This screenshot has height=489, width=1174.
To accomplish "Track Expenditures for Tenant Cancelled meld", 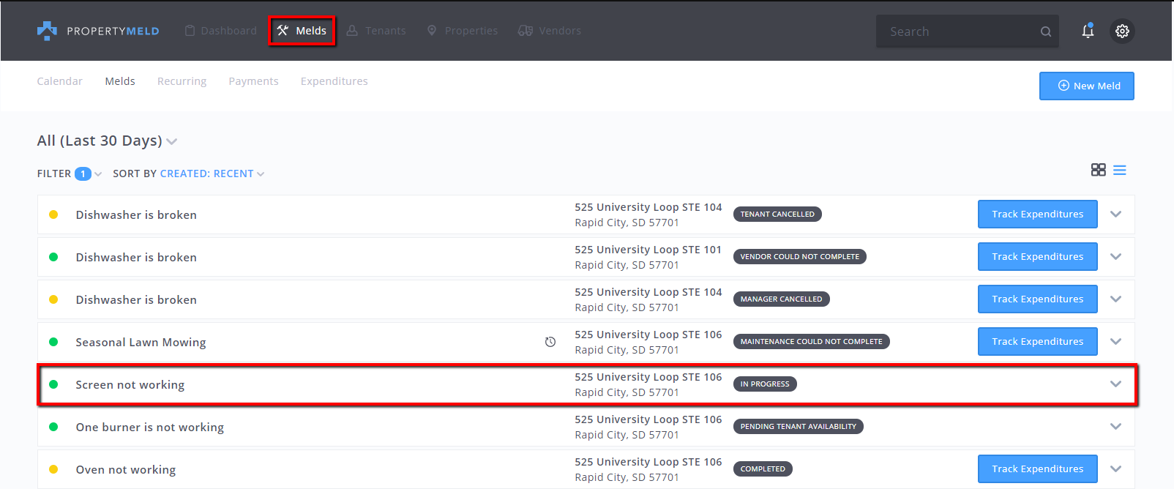I will (x=1038, y=214).
